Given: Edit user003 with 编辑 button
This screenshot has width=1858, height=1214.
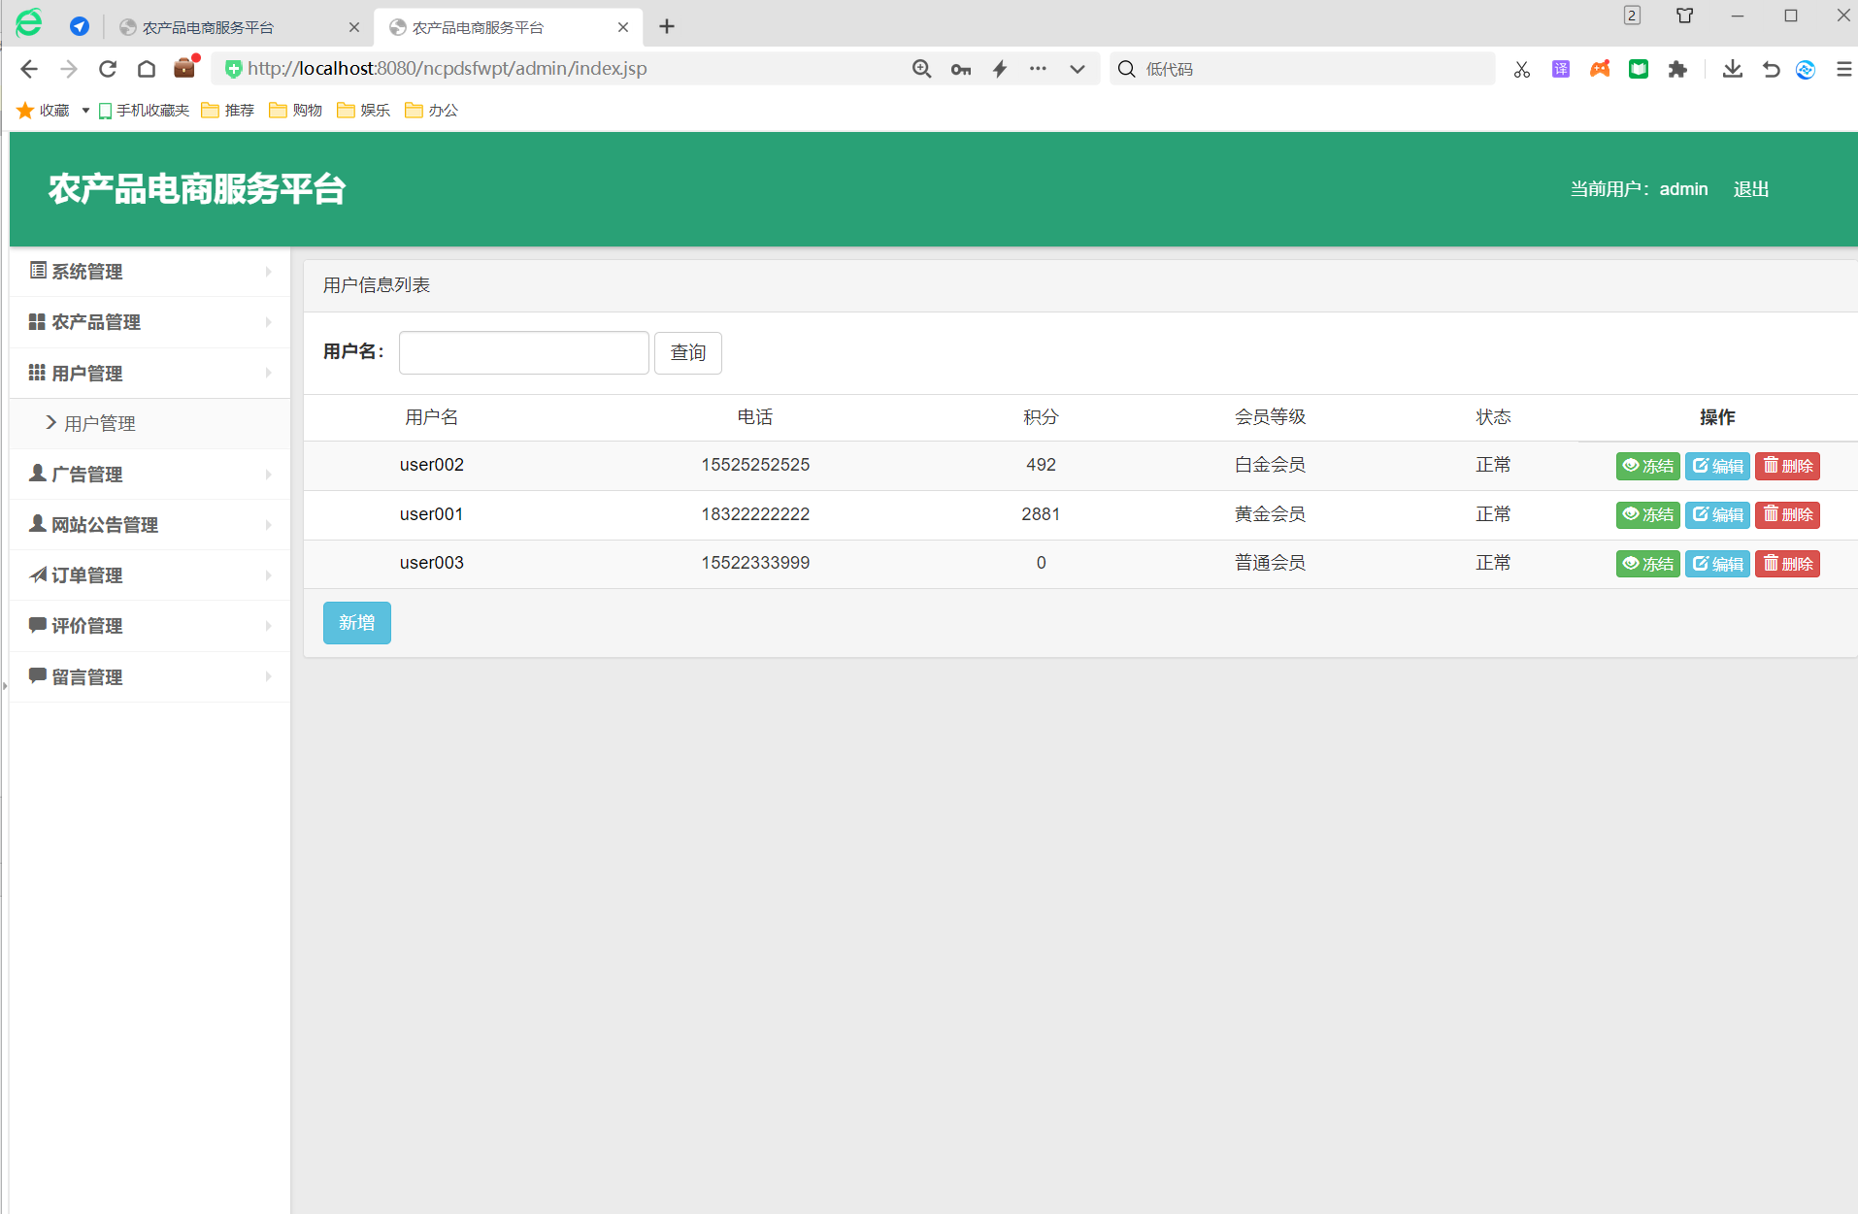Looking at the screenshot, I should click(x=1717, y=564).
